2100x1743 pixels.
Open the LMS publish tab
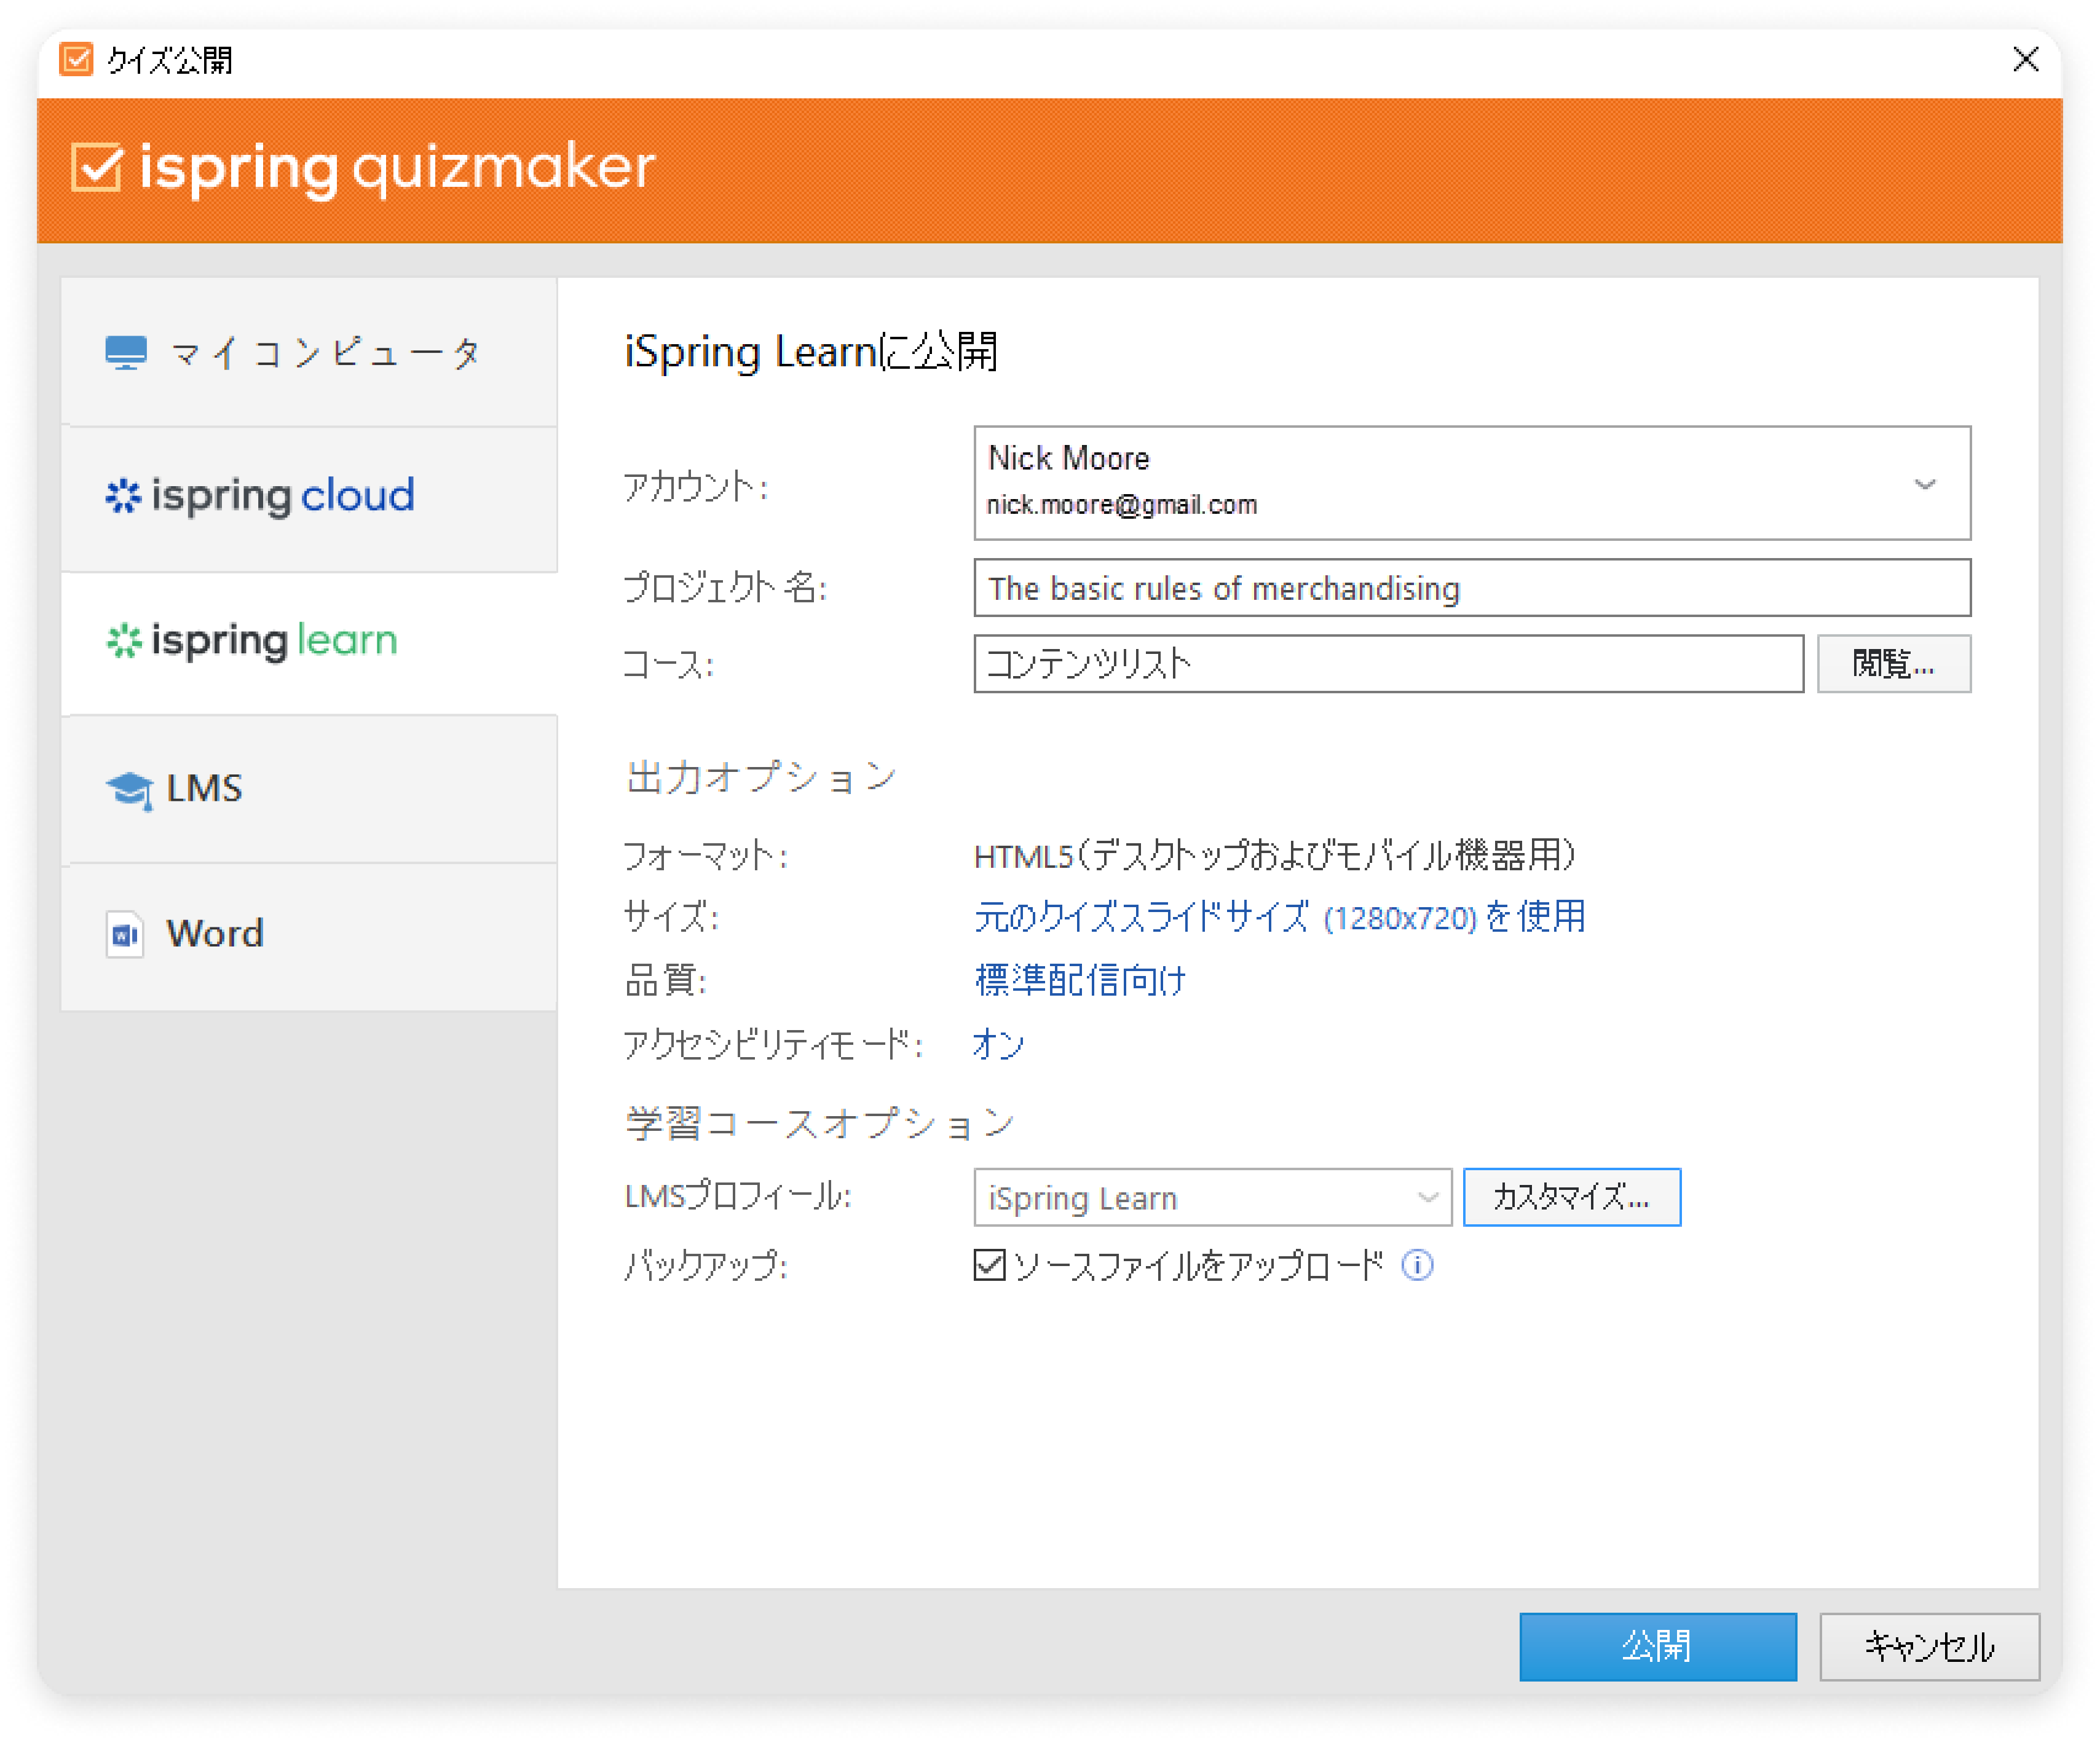(x=308, y=788)
